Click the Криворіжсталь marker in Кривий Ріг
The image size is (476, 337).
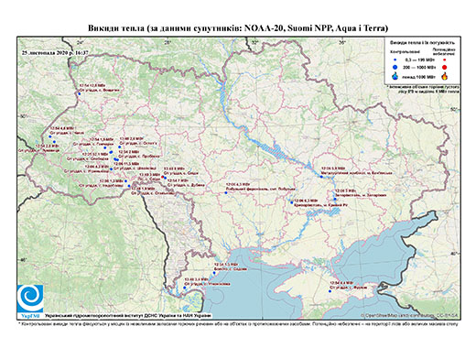(x=292, y=202)
